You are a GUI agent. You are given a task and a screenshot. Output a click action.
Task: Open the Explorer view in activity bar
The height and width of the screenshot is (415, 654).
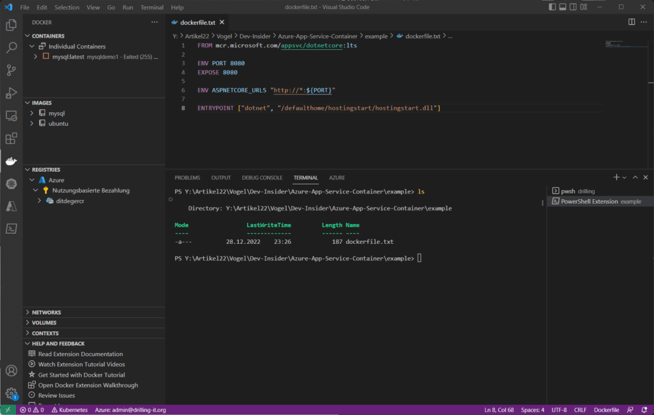(x=11, y=25)
